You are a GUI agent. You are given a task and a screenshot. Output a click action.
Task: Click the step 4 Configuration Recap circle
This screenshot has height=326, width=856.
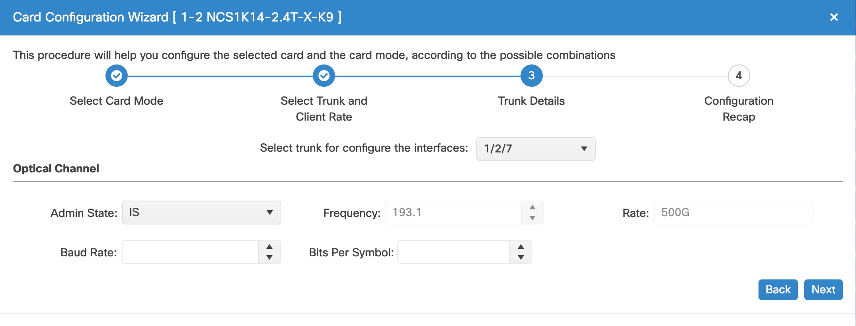coord(739,76)
